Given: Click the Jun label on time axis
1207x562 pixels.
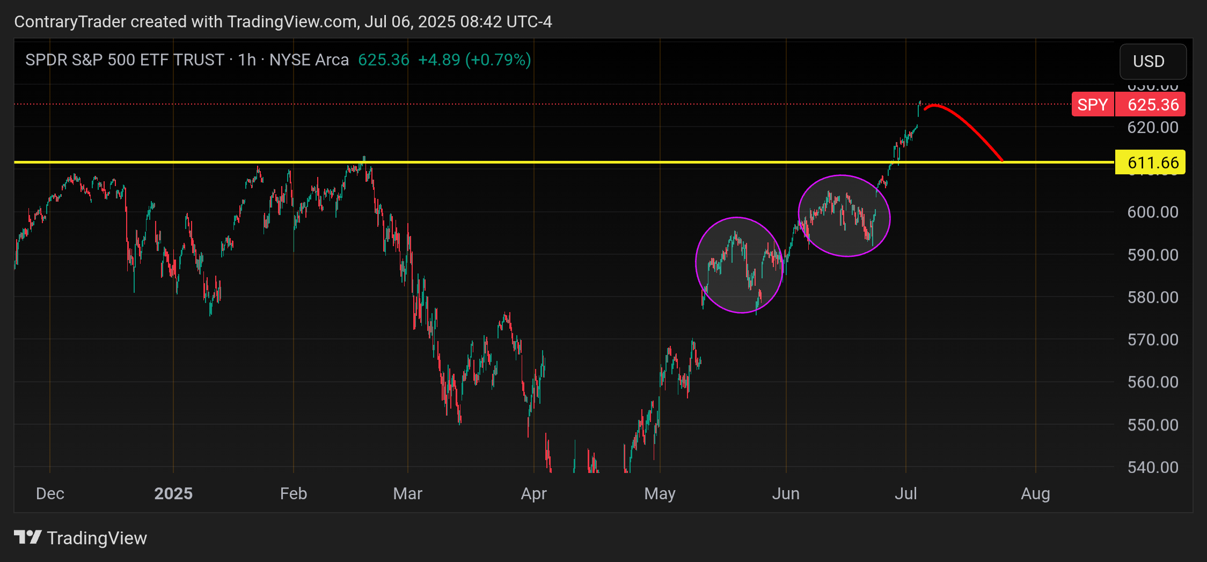Looking at the screenshot, I should pyautogui.click(x=786, y=493).
